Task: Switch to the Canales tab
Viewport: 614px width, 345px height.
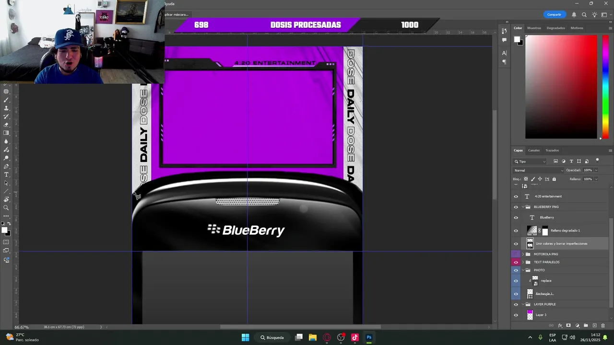Action: (534, 150)
